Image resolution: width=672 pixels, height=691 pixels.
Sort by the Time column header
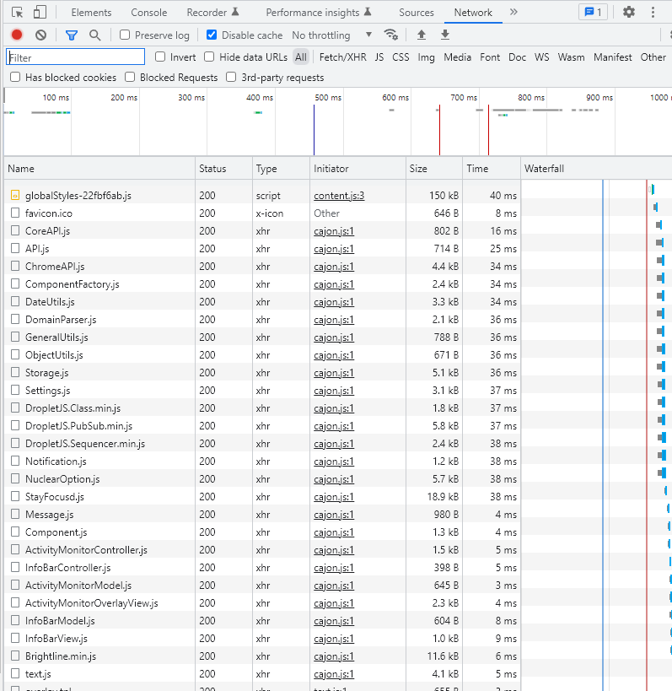[492, 169]
